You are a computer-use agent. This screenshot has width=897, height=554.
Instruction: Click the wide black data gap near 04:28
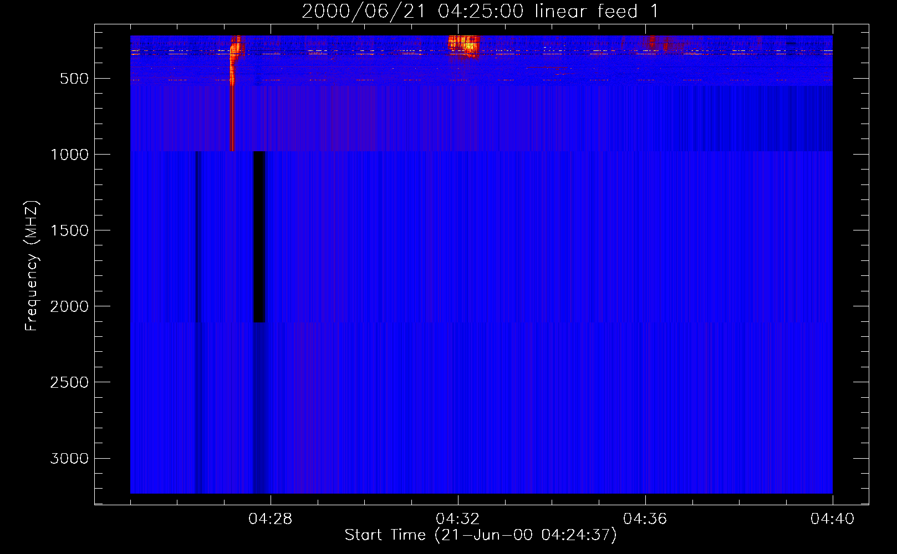[x=259, y=237]
